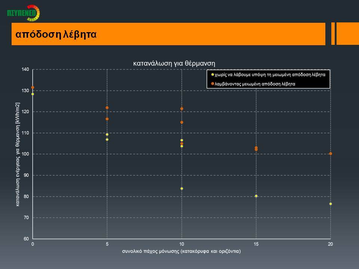Click the yellow marker in the legend
This screenshot has width=359, height=269.
pyautogui.click(x=212, y=74)
